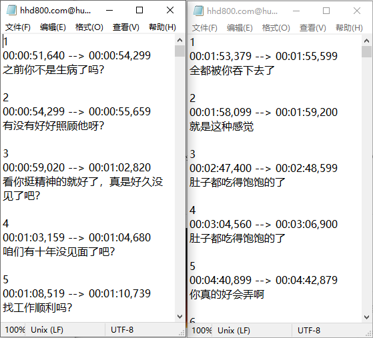Minimize the right Notepad window
The image size is (373, 338).
[x=296, y=11]
